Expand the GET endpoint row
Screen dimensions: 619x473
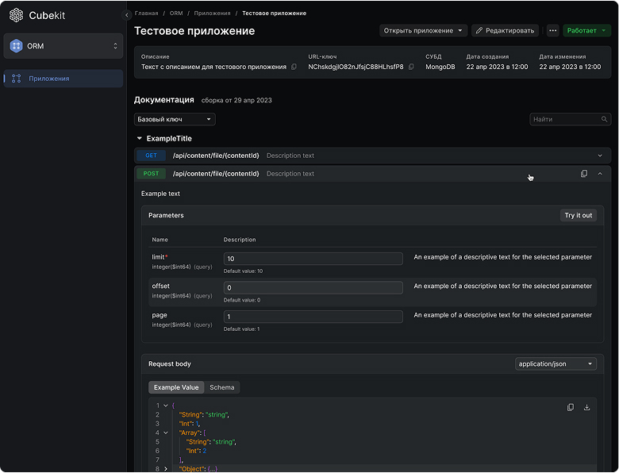pyautogui.click(x=599, y=156)
